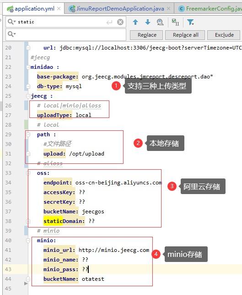Click the 'http://minio.jeecg.com' value
The height and width of the screenshot is (295, 242).
click(114, 250)
